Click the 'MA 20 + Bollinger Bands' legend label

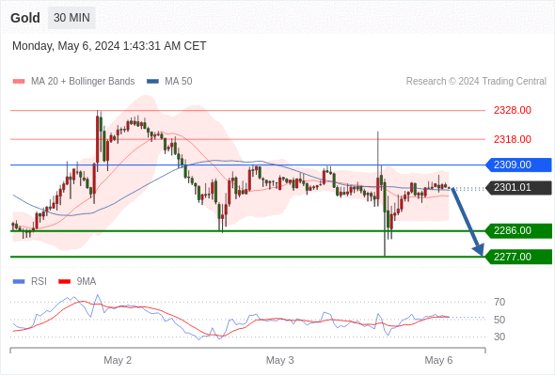tap(83, 82)
